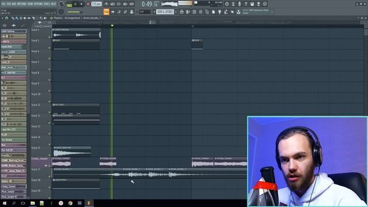Mute Track 11 with its toggle dot
The image size is (368, 207).
tap(49, 112)
